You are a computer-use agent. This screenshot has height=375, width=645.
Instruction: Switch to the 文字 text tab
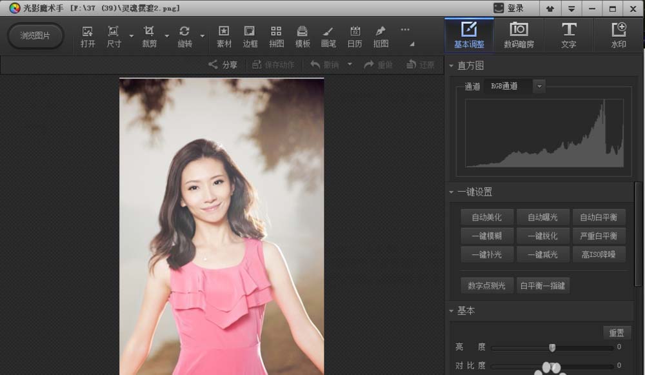tap(568, 35)
